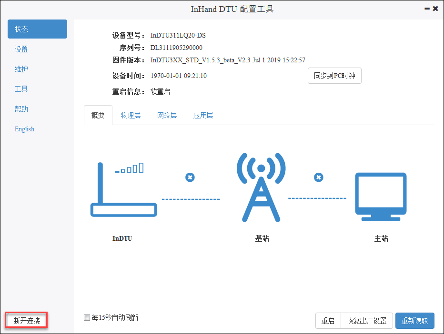Switch to the 网络层 tab
Image resolution: width=444 pixels, height=334 pixels.
click(x=167, y=115)
